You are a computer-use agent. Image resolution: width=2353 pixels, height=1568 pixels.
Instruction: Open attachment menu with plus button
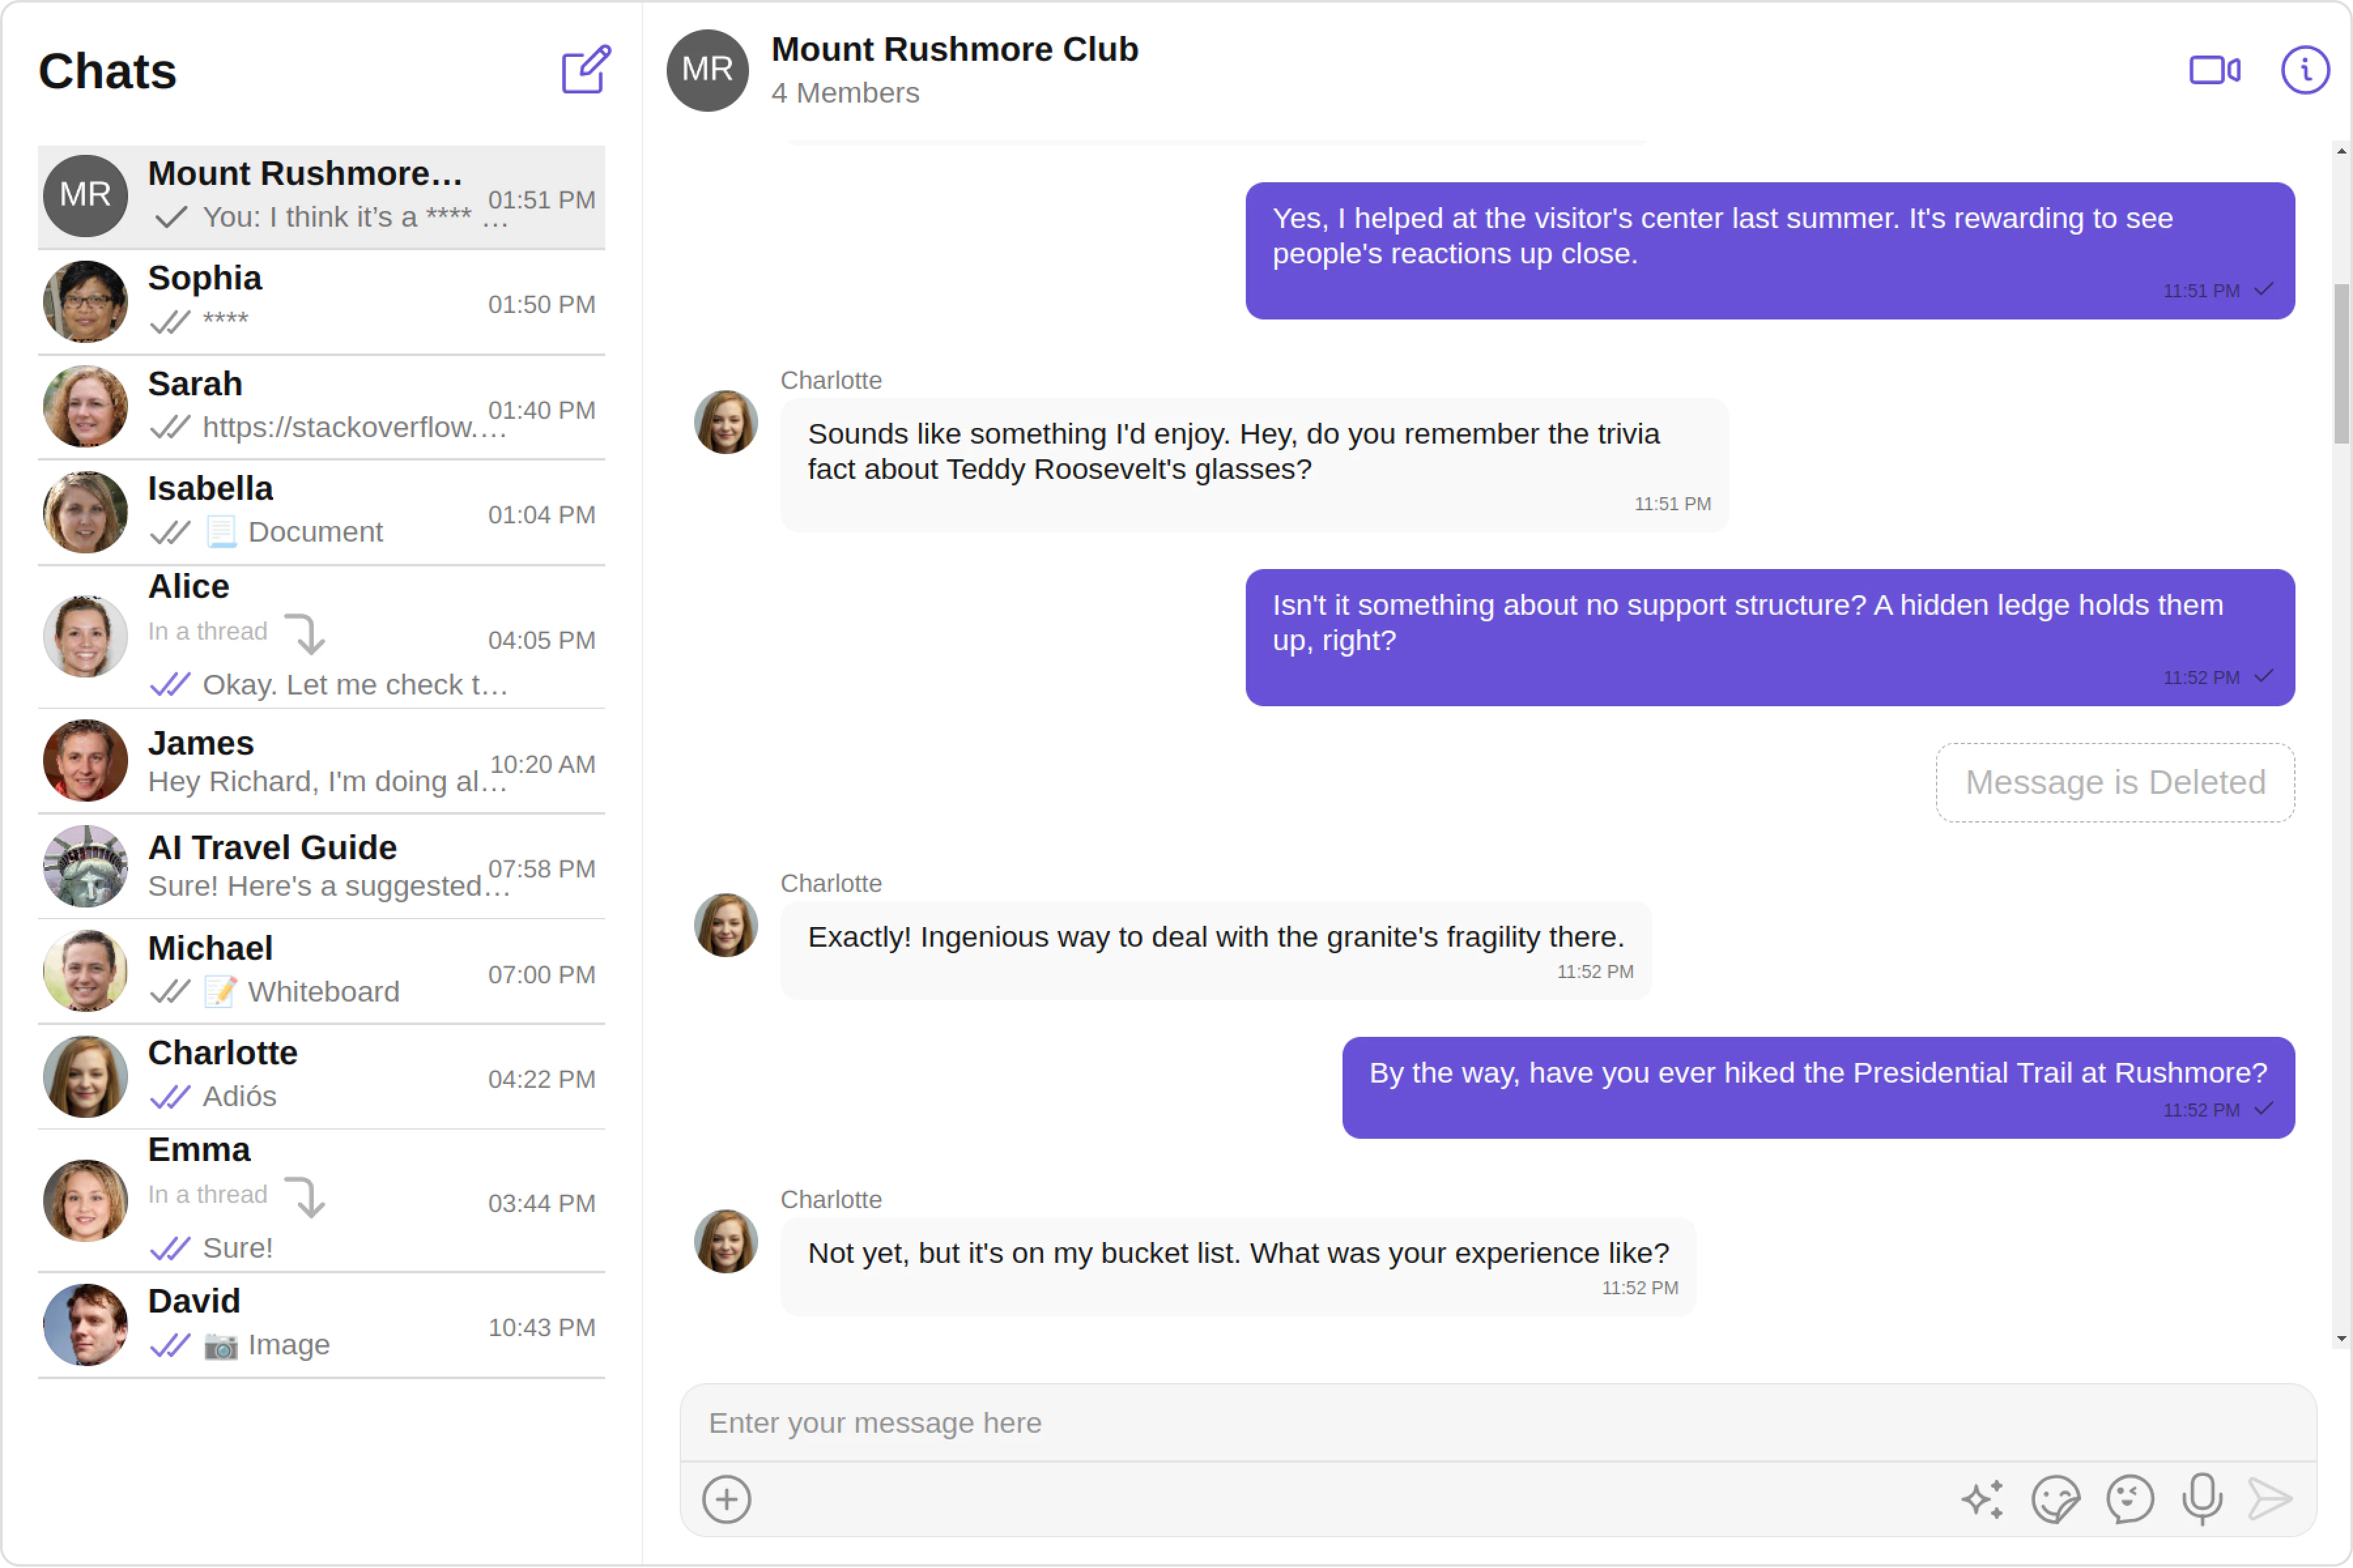point(726,1498)
